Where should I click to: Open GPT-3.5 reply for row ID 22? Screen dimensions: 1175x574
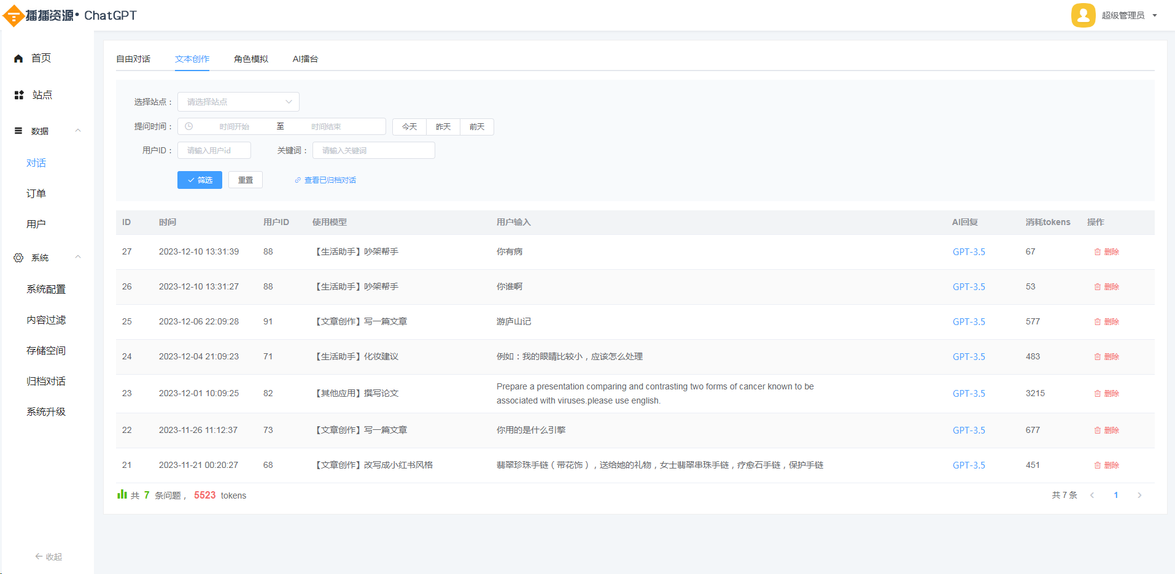969,431
